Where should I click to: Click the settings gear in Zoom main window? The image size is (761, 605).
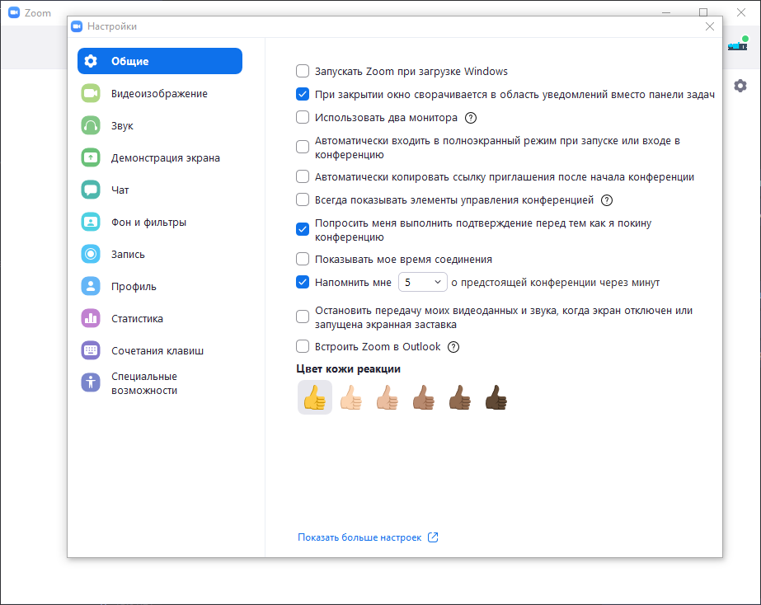tap(740, 86)
